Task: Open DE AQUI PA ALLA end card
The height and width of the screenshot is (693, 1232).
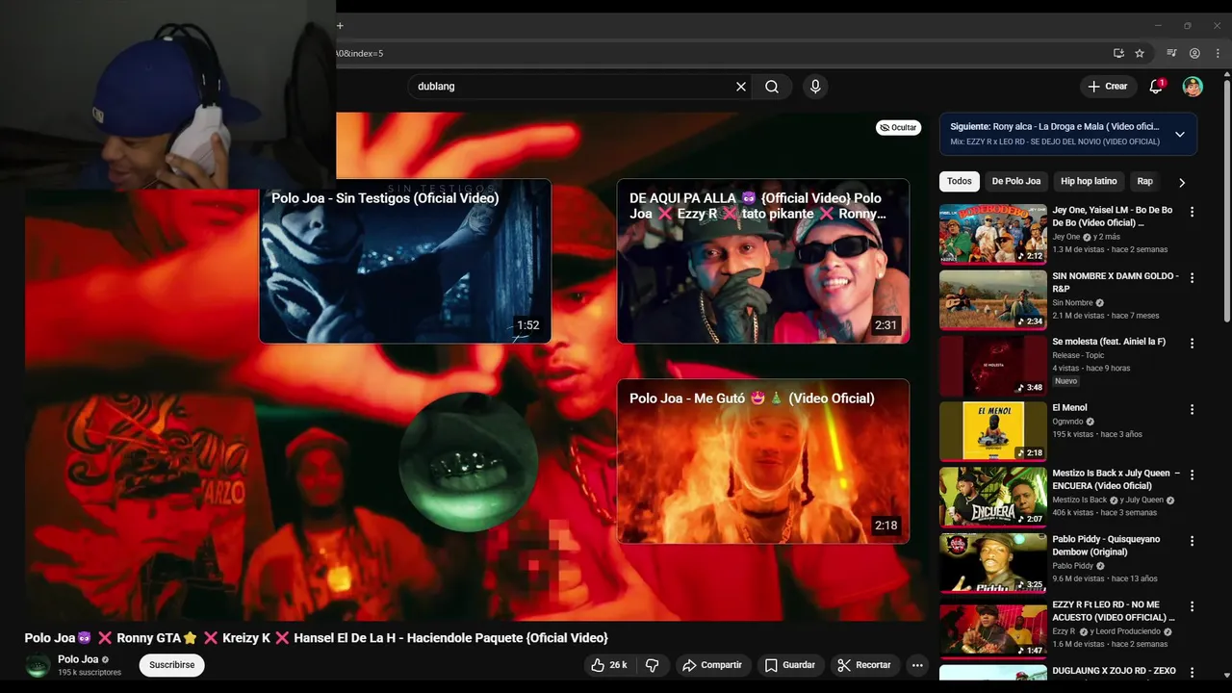Action: pyautogui.click(x=763, y=261)
